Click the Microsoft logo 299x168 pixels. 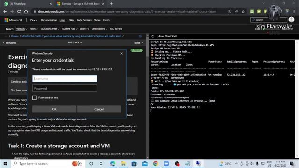14,20
